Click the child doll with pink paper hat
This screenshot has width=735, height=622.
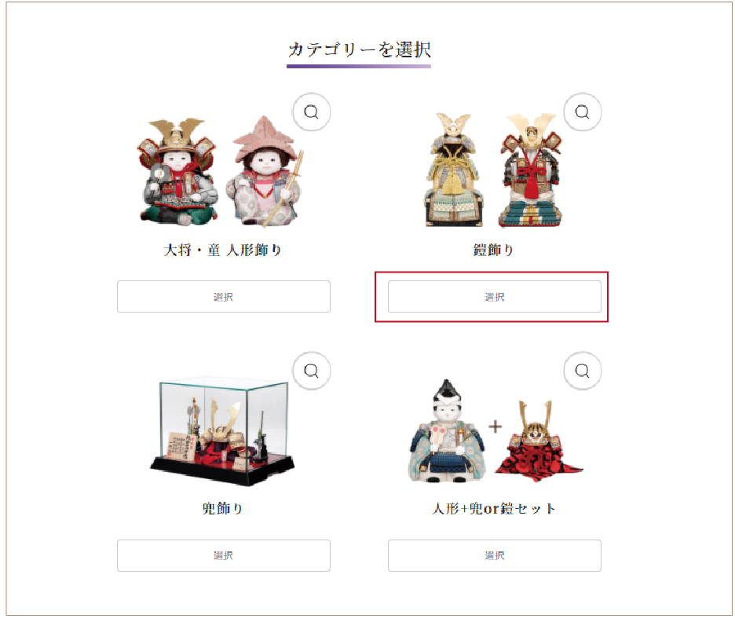point(265,172)
